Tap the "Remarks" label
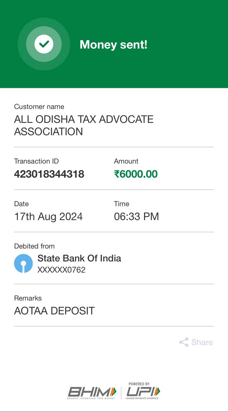 pos(28,298)
